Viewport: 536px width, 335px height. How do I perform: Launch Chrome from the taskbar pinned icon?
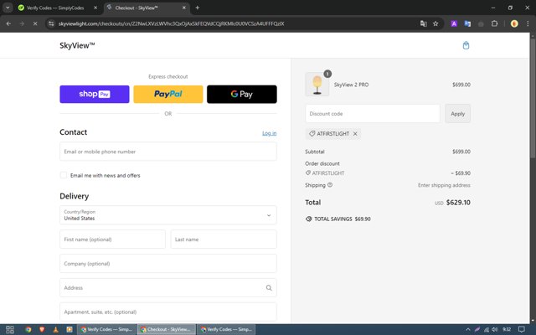[28, 329]
